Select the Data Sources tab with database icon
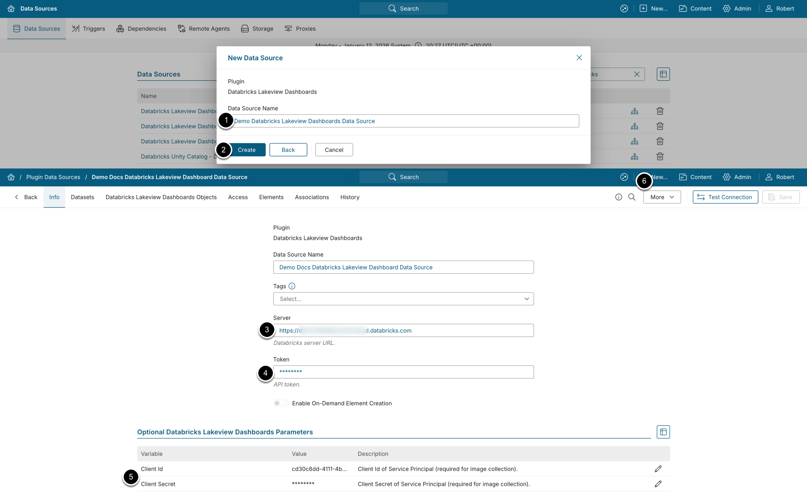 [36, 29]
